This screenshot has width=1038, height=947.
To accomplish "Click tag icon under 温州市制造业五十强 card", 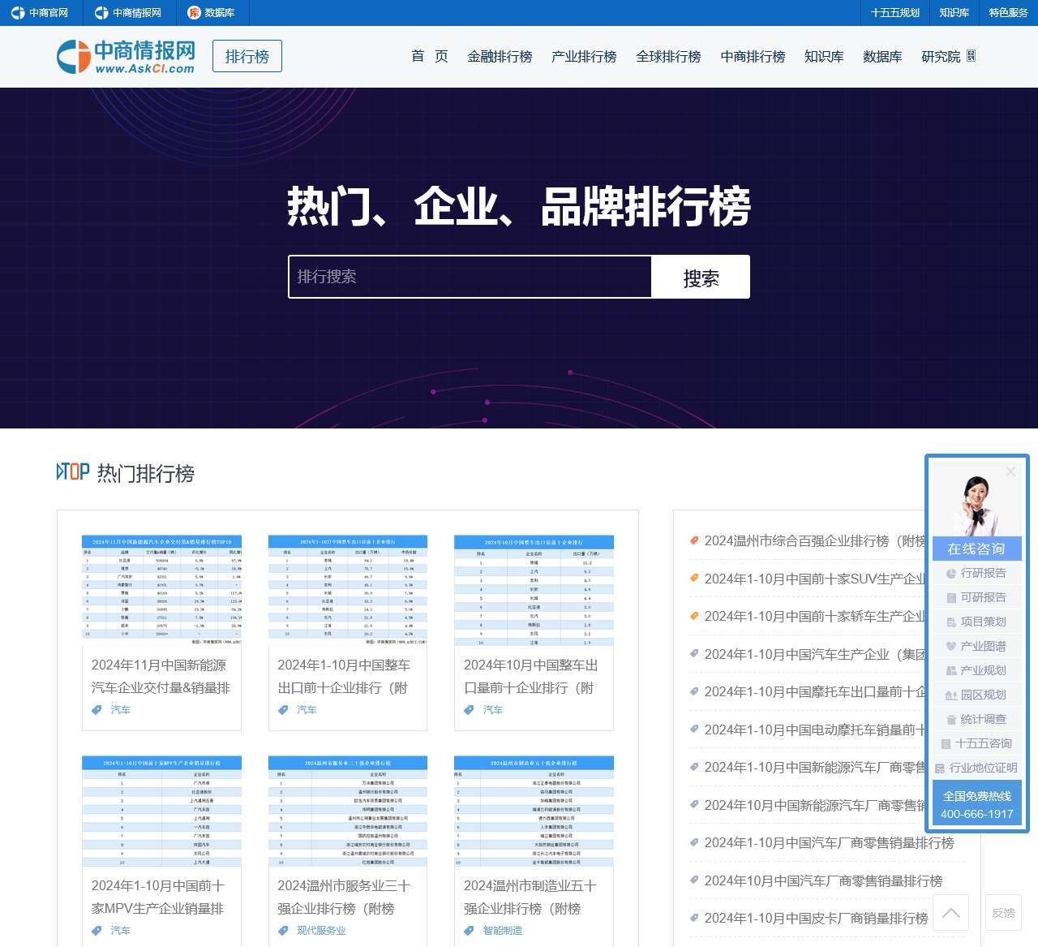I will pyautogui.click(x=469, y=931).
